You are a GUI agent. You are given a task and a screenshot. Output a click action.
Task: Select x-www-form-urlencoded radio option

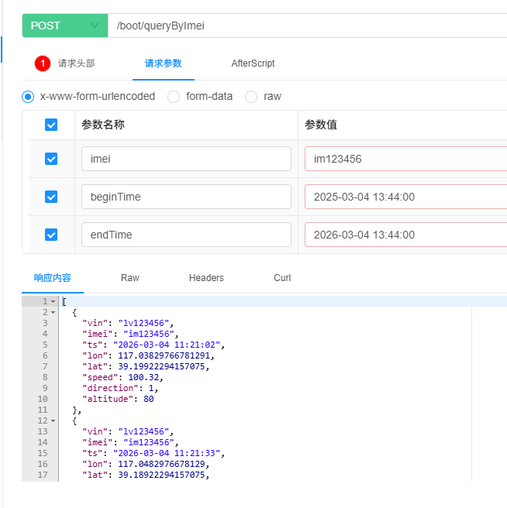(x=29, y=97)
